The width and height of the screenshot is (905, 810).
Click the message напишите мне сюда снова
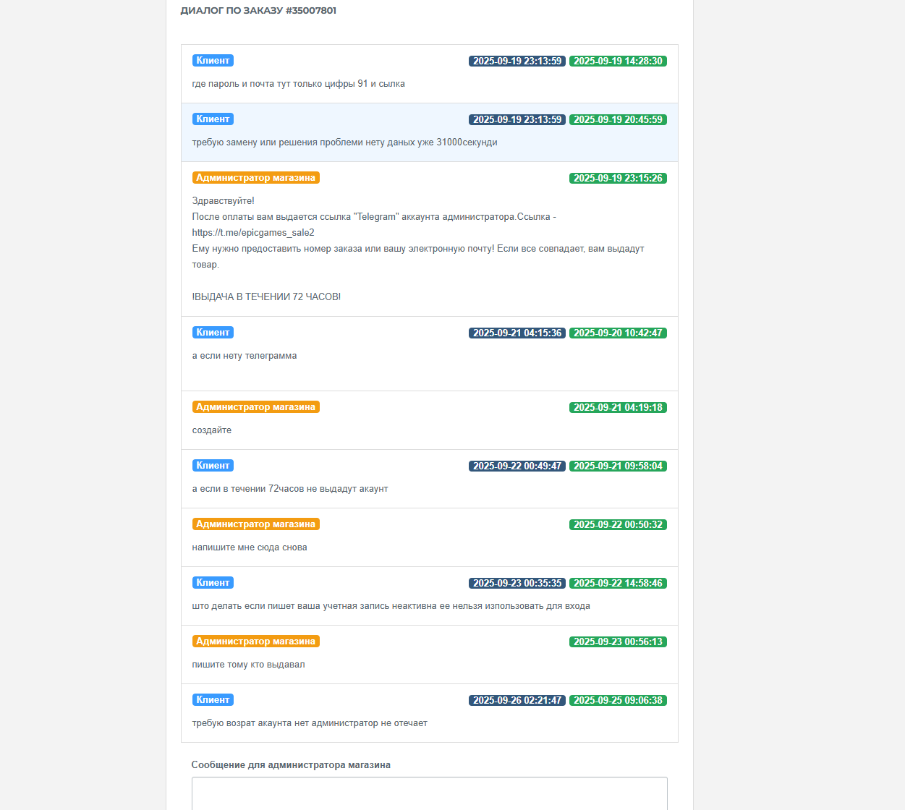coord(250,547)
